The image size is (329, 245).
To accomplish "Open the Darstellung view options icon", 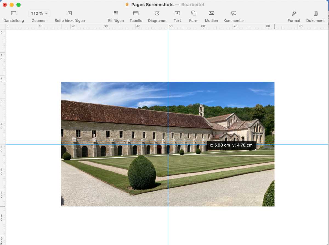I will [x=14, y=13].
